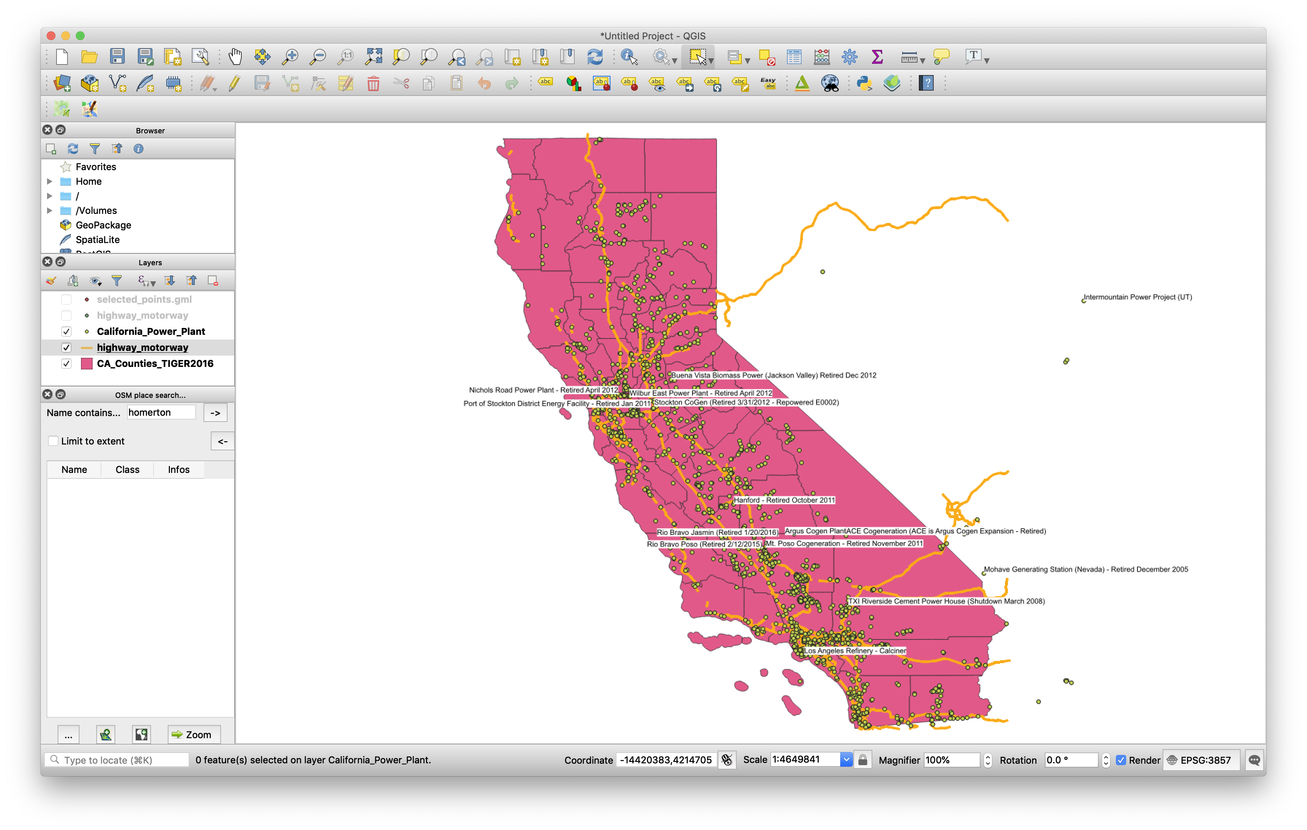The height and width of the screenshot is (830, 1307).
Task: Open the Scale dropdown list
Action: pos(846,760)
